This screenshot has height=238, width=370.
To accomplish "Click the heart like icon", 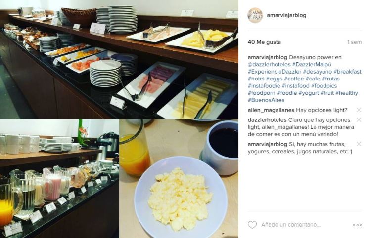I will 252,225.
